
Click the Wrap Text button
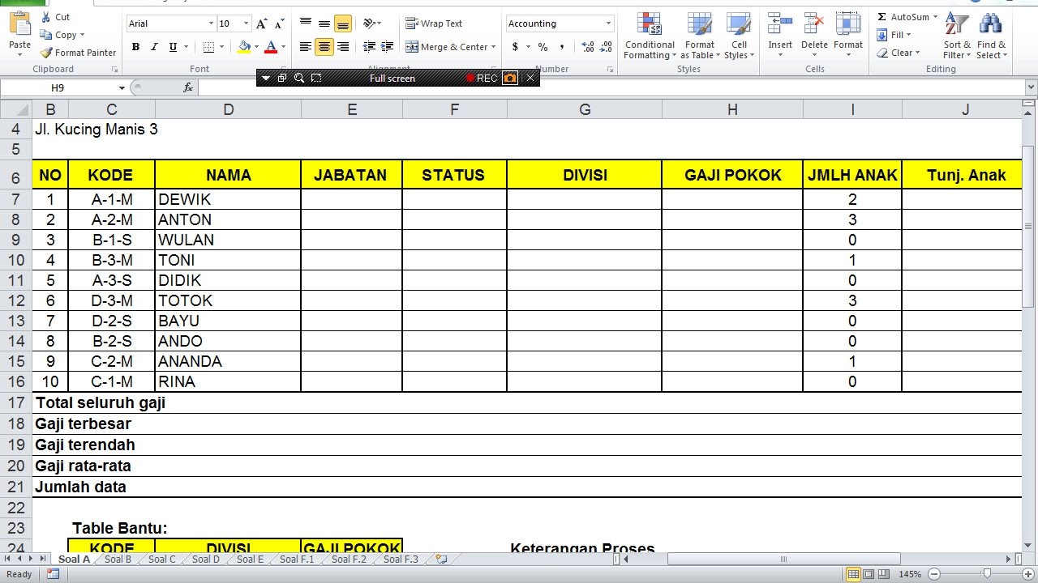pos(434,23)
